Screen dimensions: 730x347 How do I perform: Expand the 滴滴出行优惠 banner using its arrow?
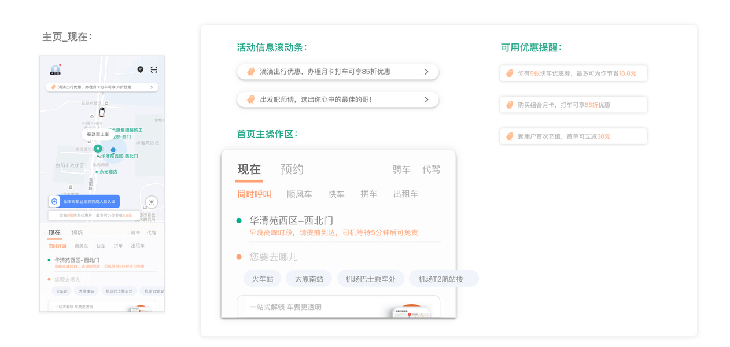[x=426, y=72]
